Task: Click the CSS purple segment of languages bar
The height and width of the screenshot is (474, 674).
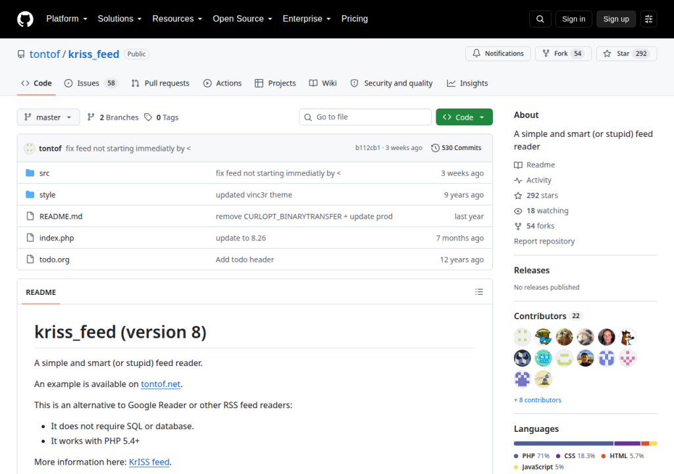Action: point(627,444)
